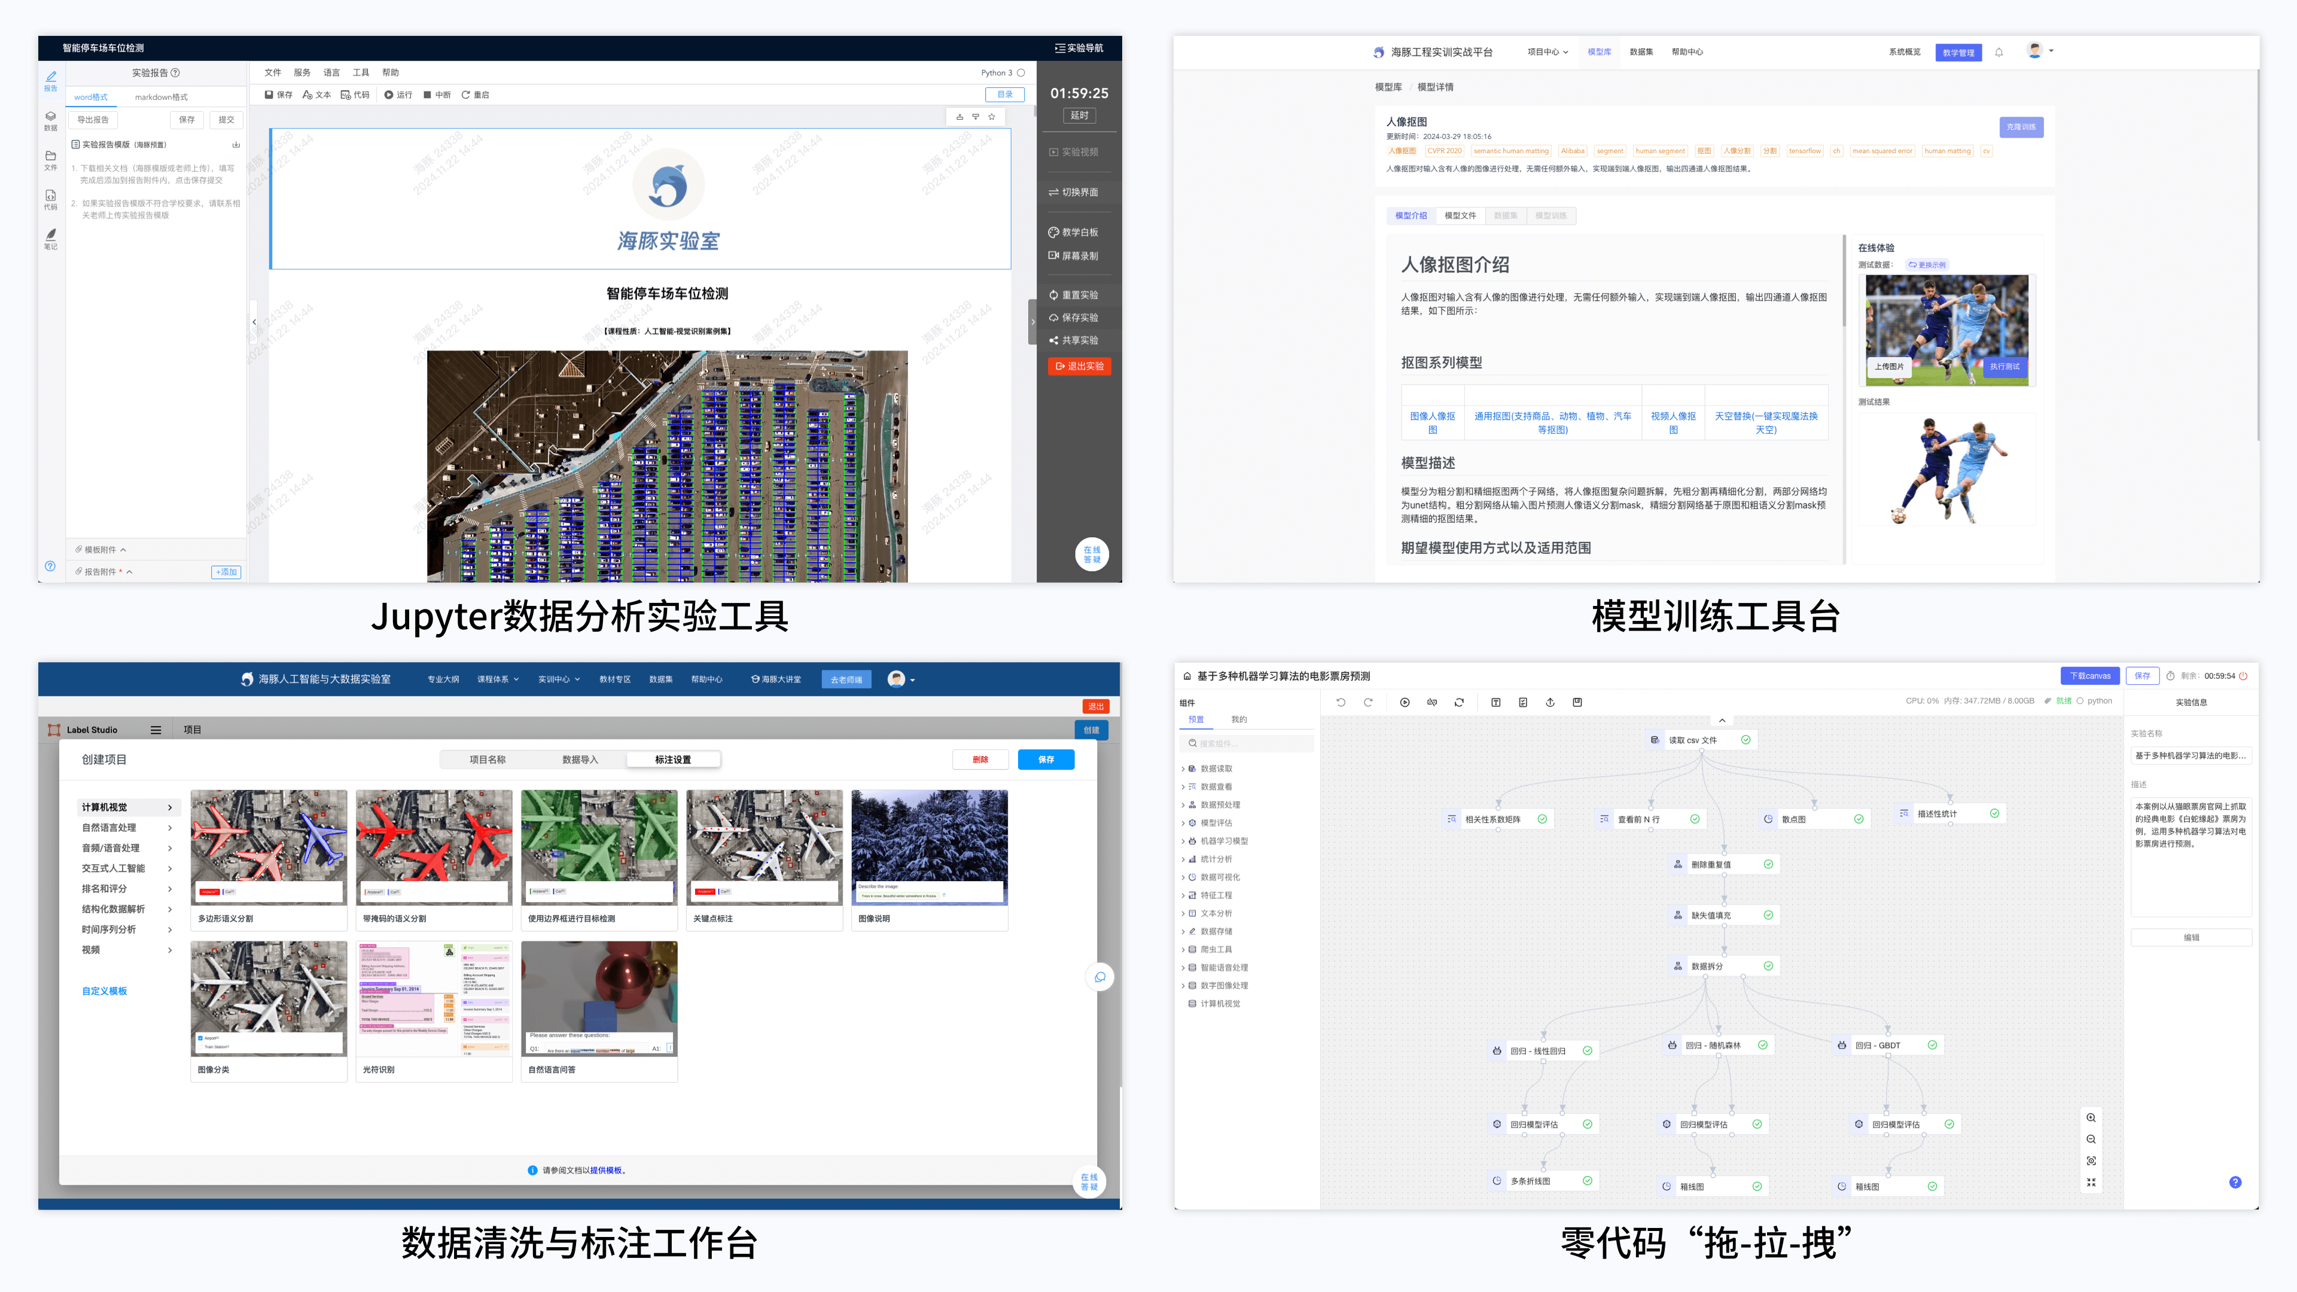Click the 克隆训练 button
Screen dimensions: 2297x1292
tap(2021, 127)
